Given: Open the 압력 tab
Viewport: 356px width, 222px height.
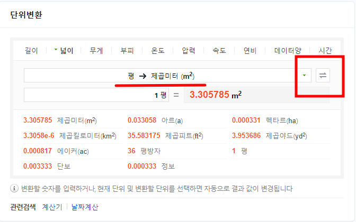Looking at the screenshot, I should pos(189,51).
